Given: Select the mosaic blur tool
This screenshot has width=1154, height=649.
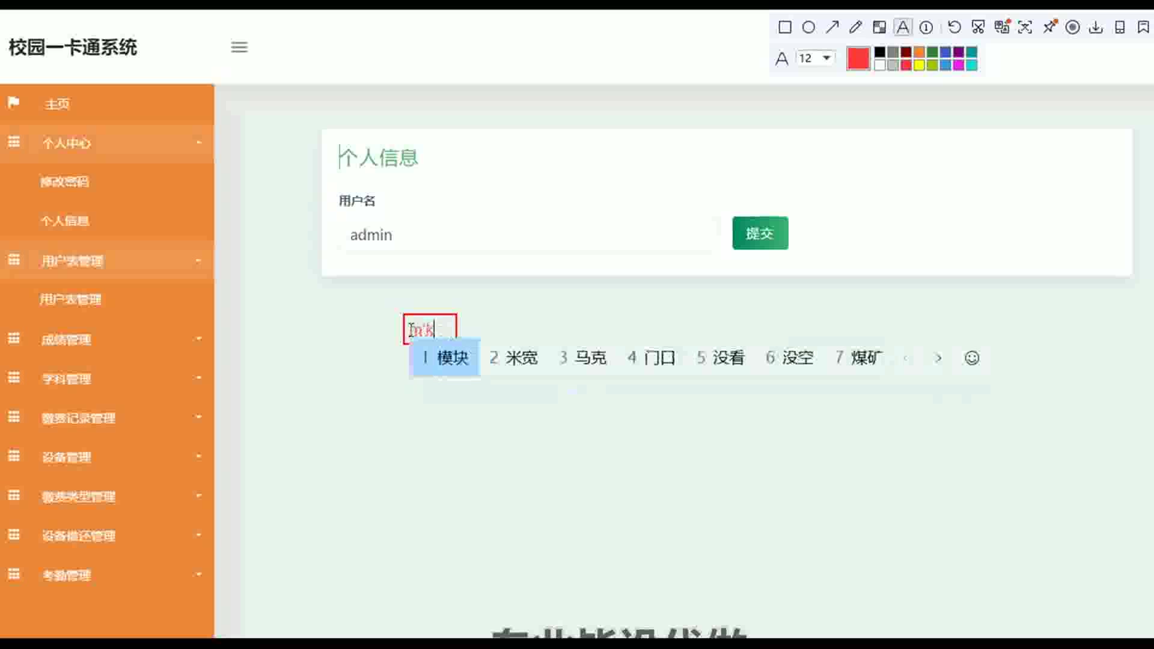Looking at the screenshot, I should click(x=879, y=27).
